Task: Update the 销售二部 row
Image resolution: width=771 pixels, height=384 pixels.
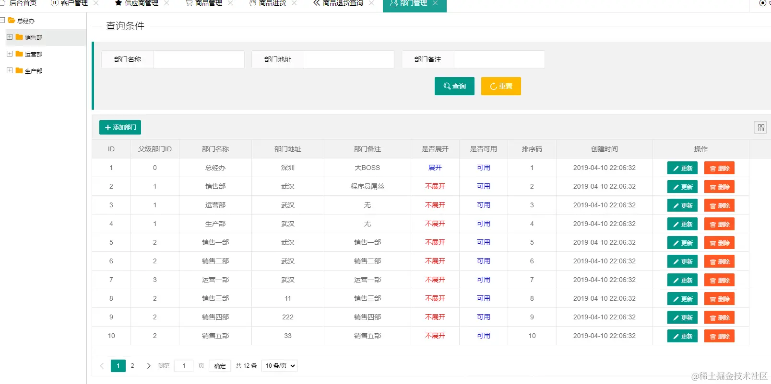Action: coord(682,261)
